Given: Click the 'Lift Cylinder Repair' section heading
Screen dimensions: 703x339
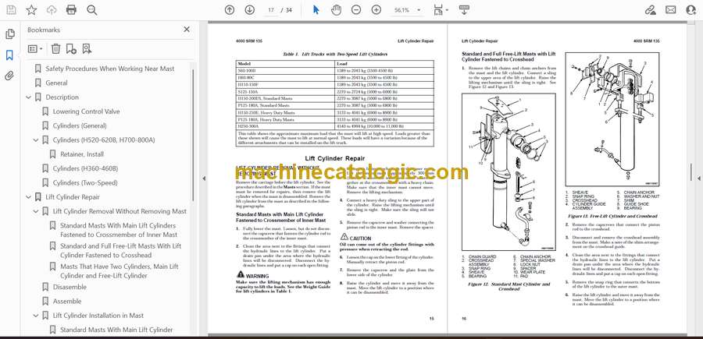Looking at the screenshot, I should pyautogui.click(x=334, y=158).
